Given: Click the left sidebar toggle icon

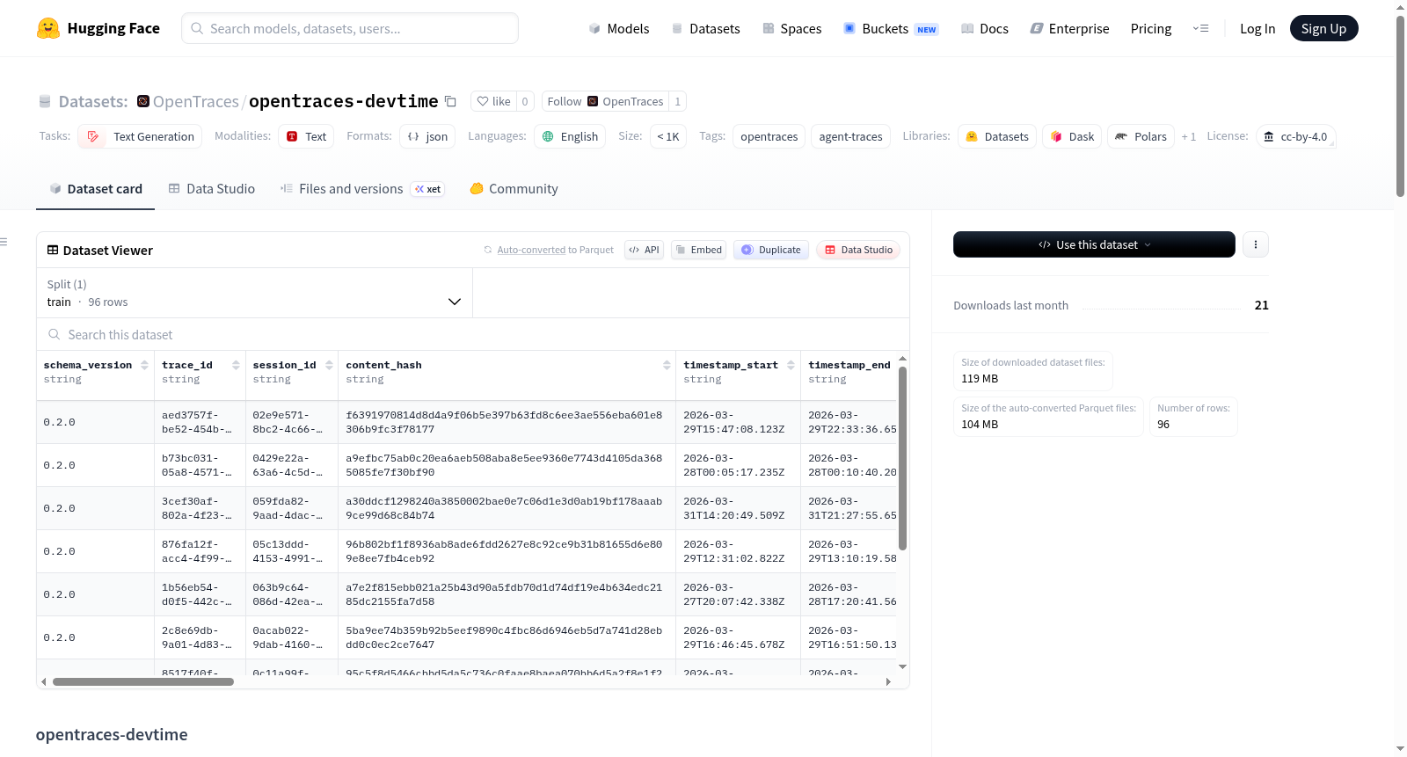Looking at the screenshot, I should click(x=4, y=242).
